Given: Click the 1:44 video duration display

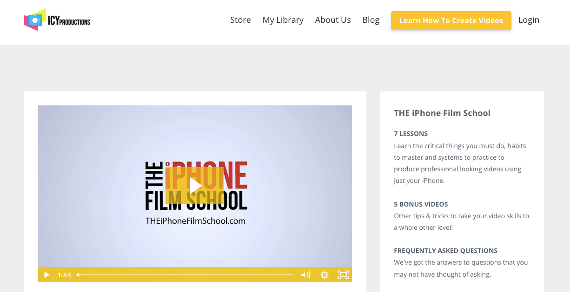Looking at the screenshot, I should click(64, 275).
